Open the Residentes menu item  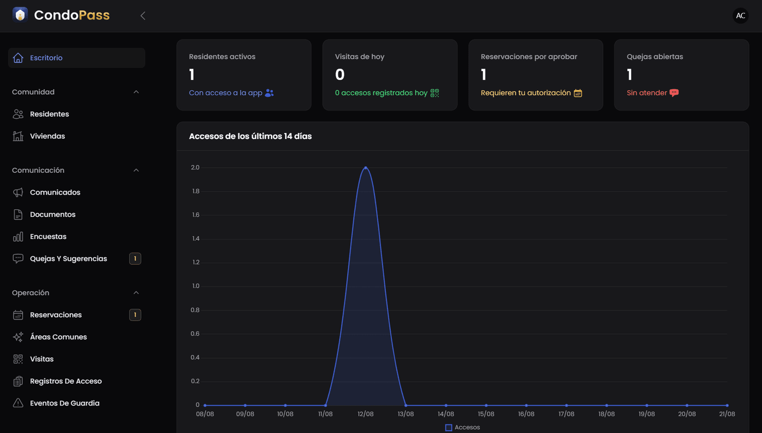(x=77, y=114)
